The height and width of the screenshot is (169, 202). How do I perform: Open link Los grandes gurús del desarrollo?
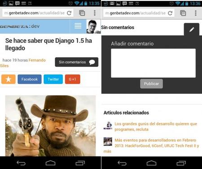click(156, 127)
